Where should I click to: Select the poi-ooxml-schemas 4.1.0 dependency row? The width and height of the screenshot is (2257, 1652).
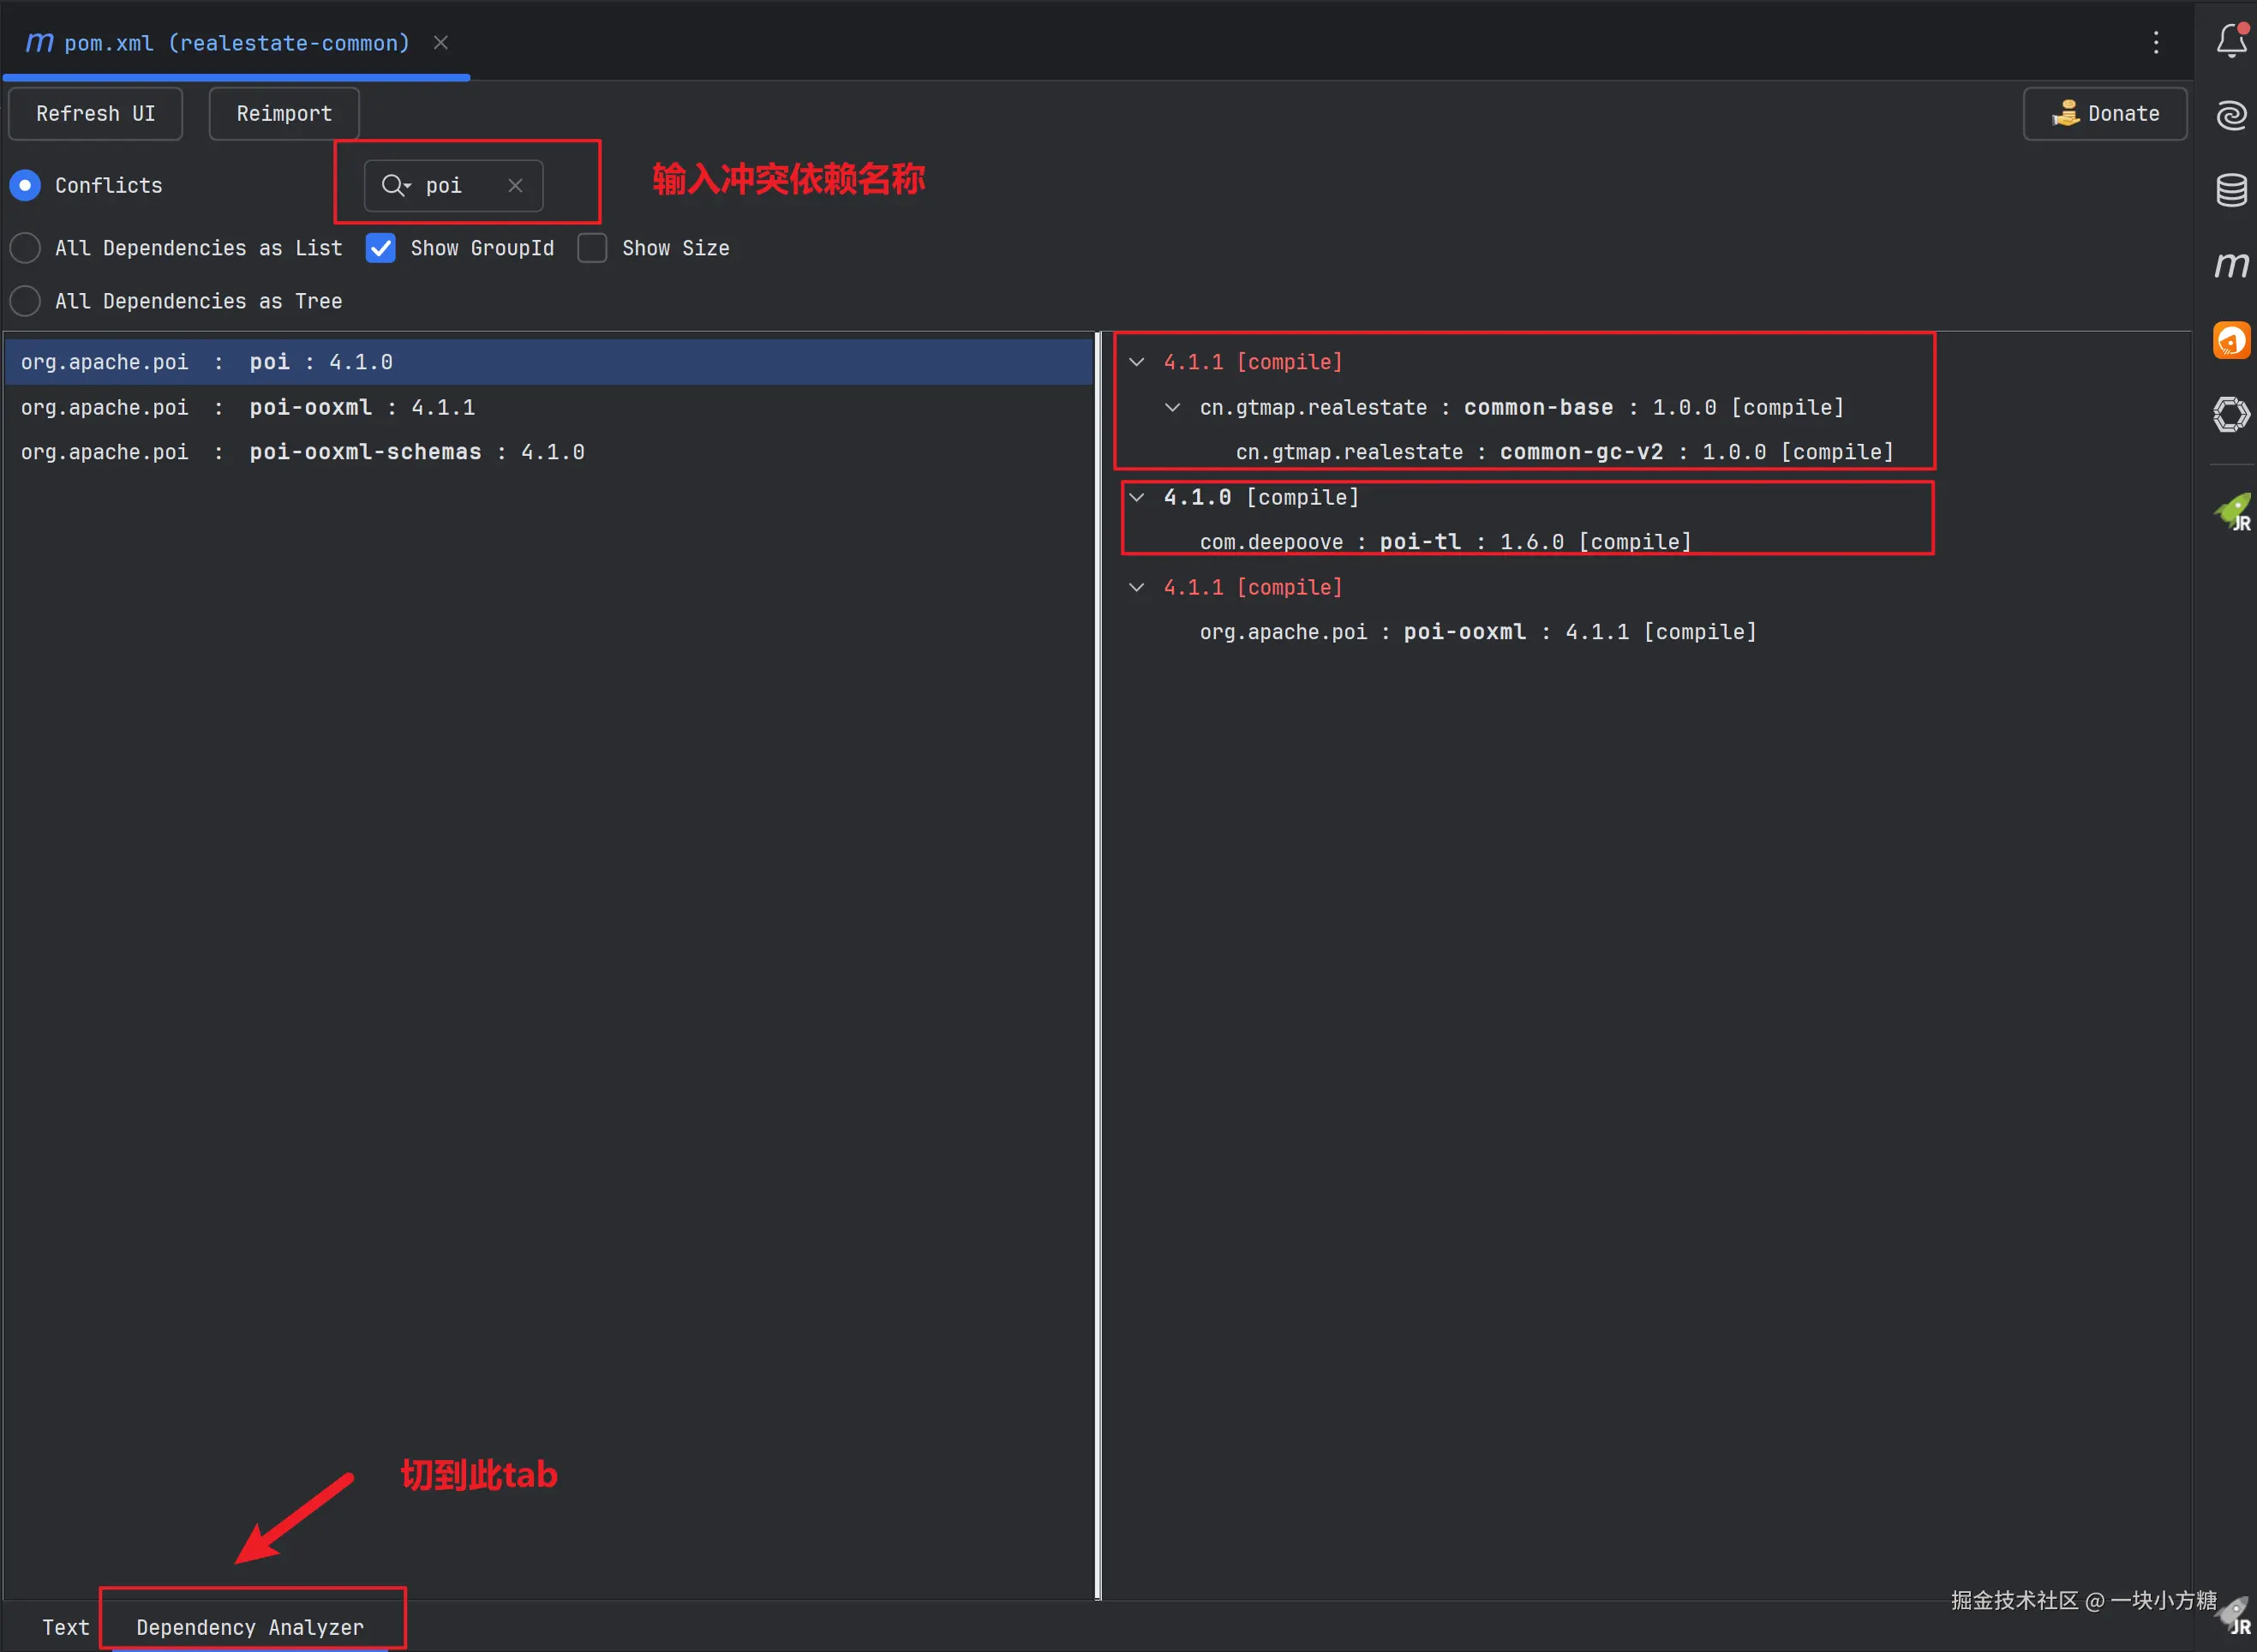(303, 452)
